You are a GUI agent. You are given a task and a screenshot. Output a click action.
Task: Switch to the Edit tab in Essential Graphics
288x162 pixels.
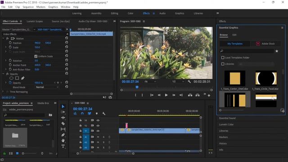[234, 35]
